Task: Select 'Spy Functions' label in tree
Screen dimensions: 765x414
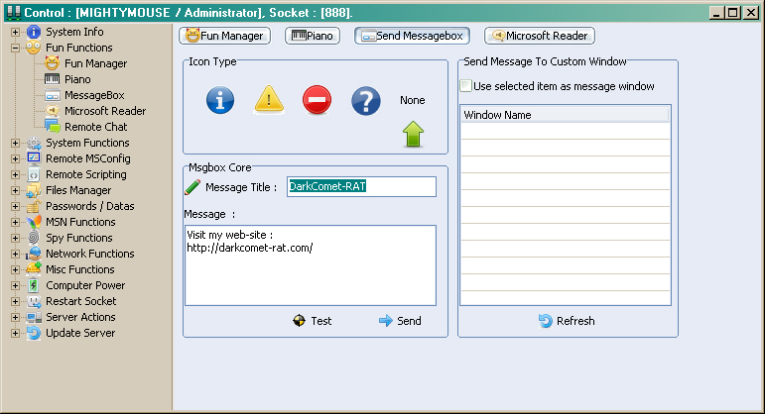Action: [79, 238]
